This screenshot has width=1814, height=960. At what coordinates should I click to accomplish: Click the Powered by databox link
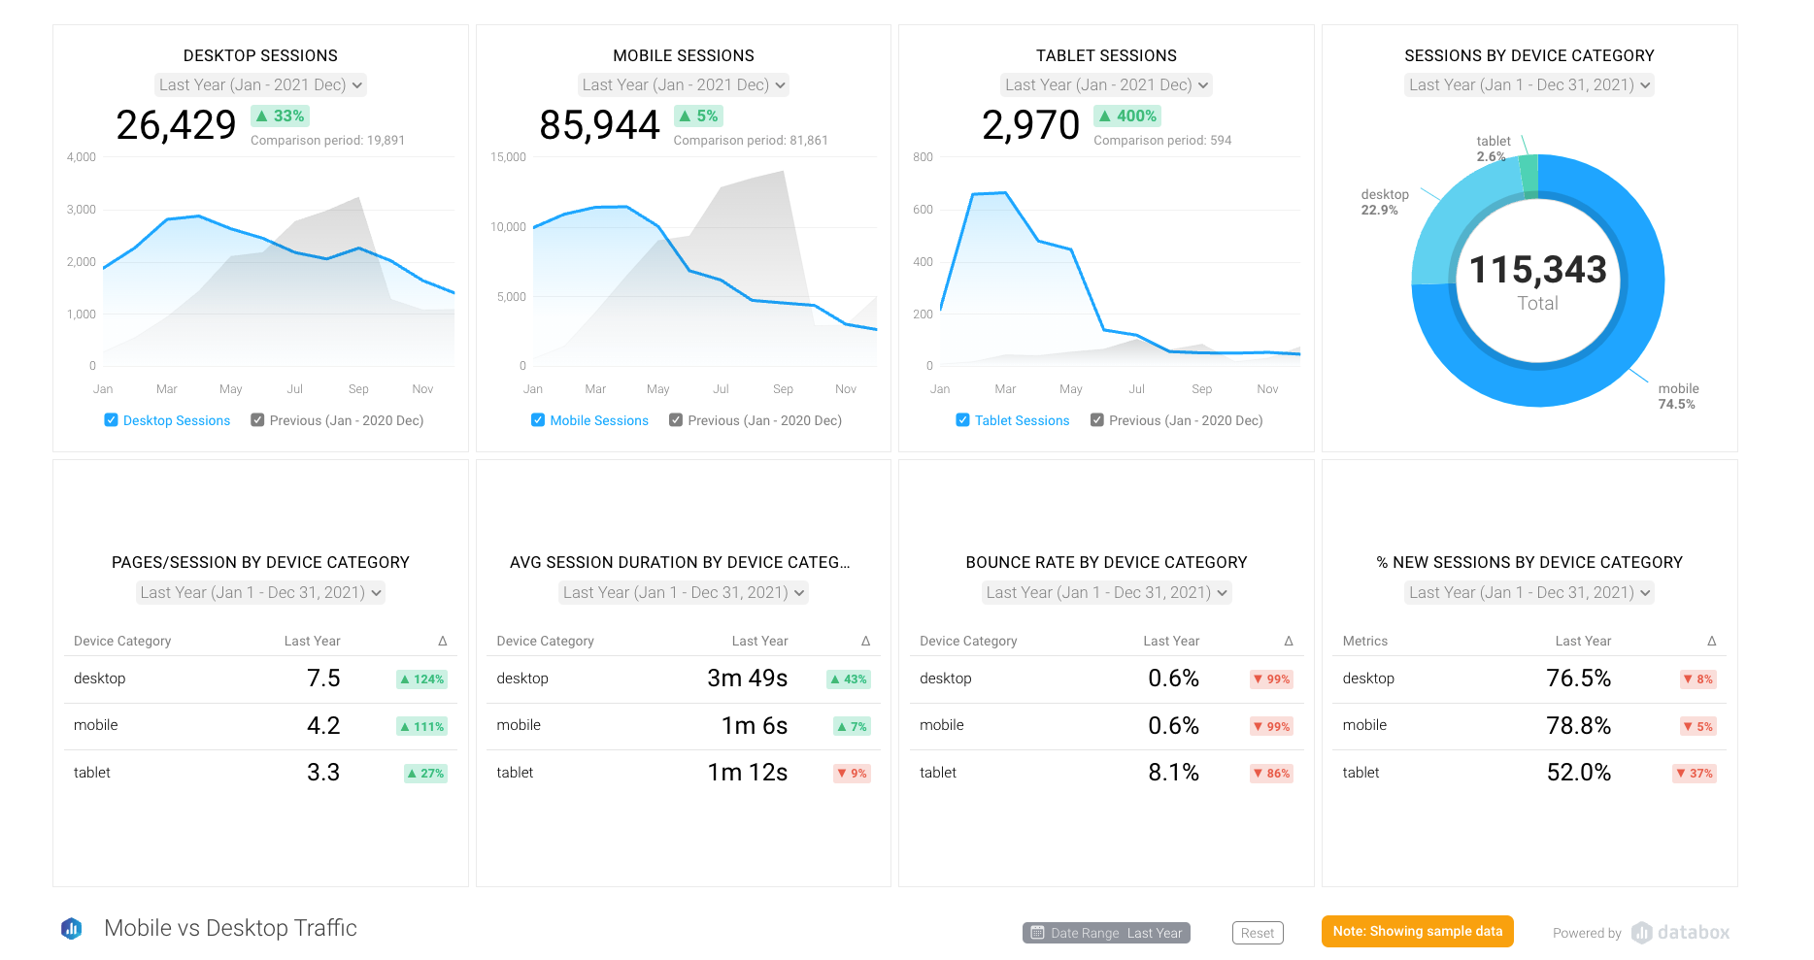(x=1641, y=933)
